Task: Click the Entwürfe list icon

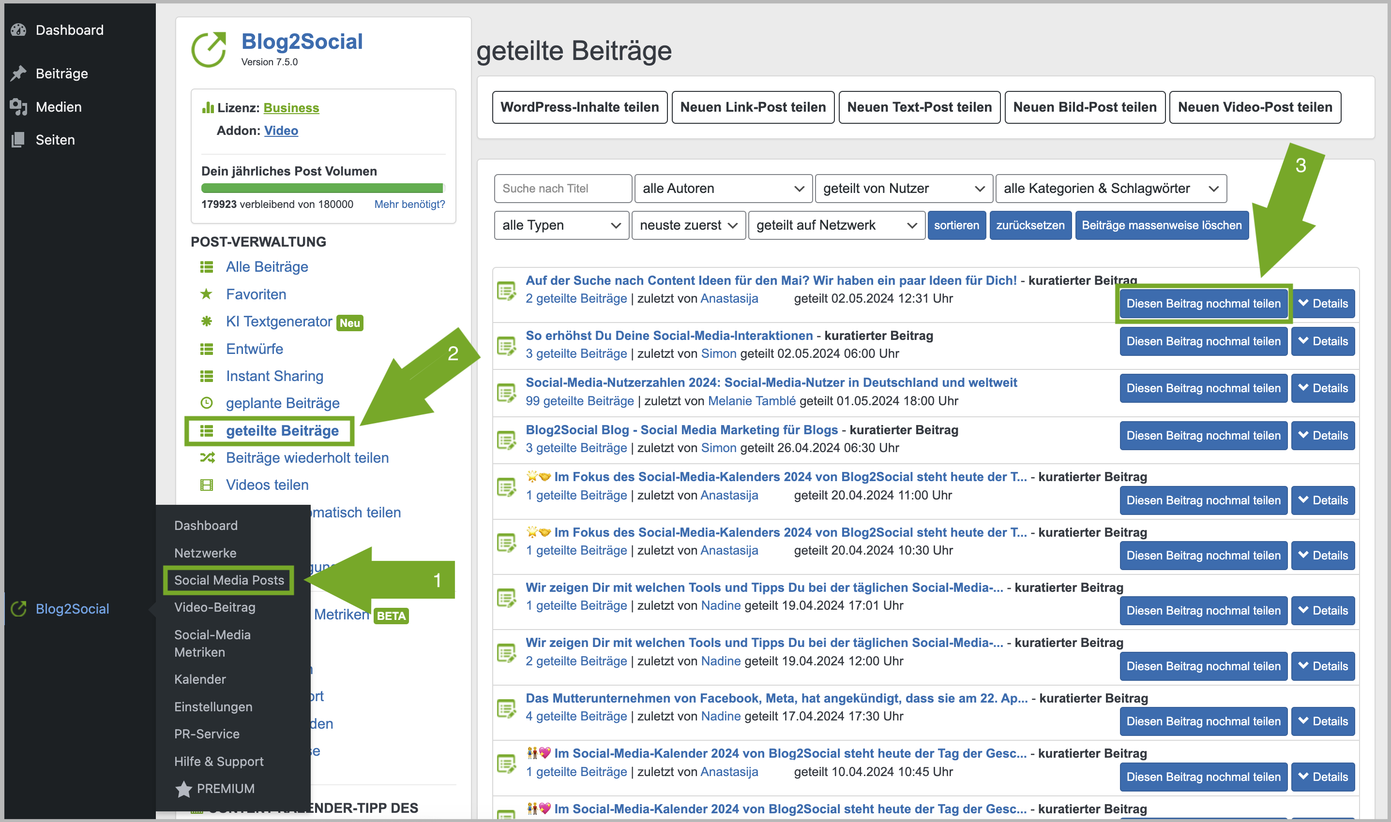Action: click(x=206, y=349)
